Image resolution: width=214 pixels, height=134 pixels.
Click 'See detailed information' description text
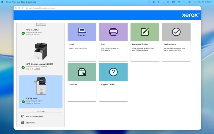[174, 49]
